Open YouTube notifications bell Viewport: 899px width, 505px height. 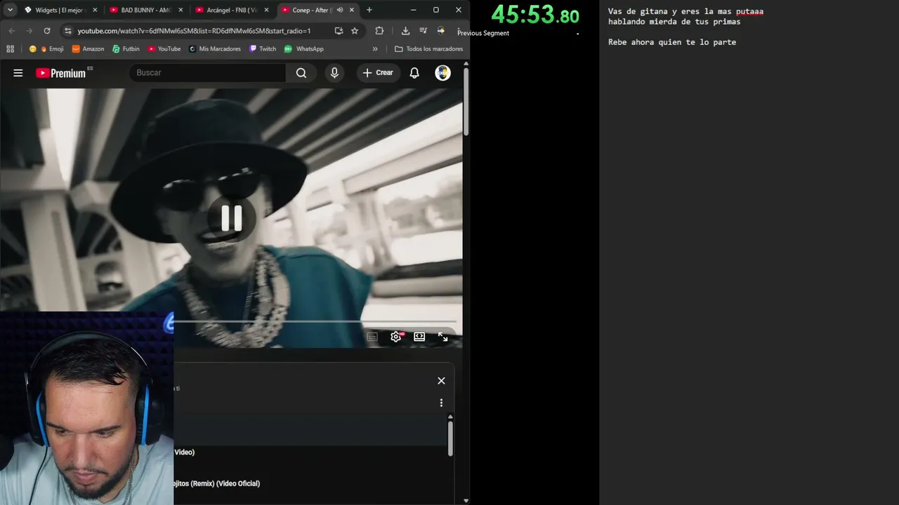click(x=414, y=73)
